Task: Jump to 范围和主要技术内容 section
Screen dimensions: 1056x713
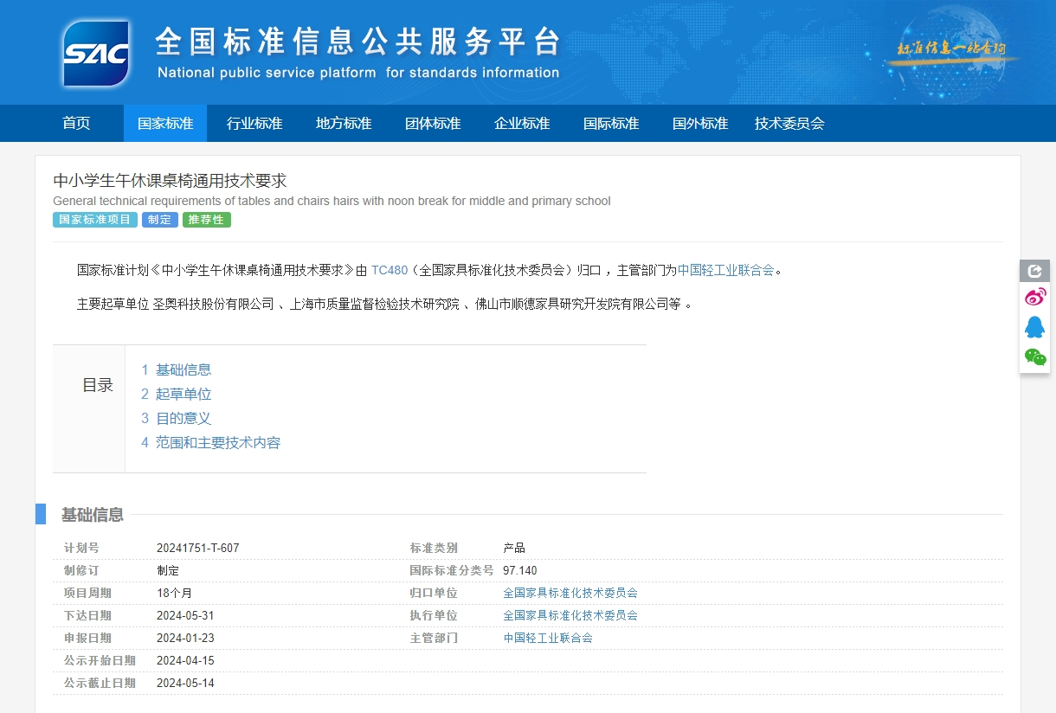Action: (217, 442)
